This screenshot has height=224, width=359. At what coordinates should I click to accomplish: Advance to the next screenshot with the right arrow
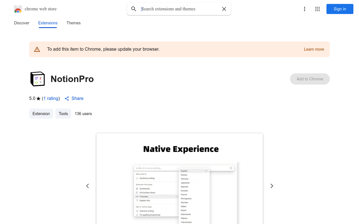271,186
